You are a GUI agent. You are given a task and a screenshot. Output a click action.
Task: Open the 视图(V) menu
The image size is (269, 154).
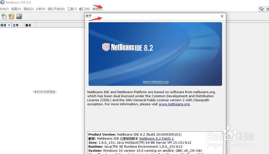[x=16, y=9]
